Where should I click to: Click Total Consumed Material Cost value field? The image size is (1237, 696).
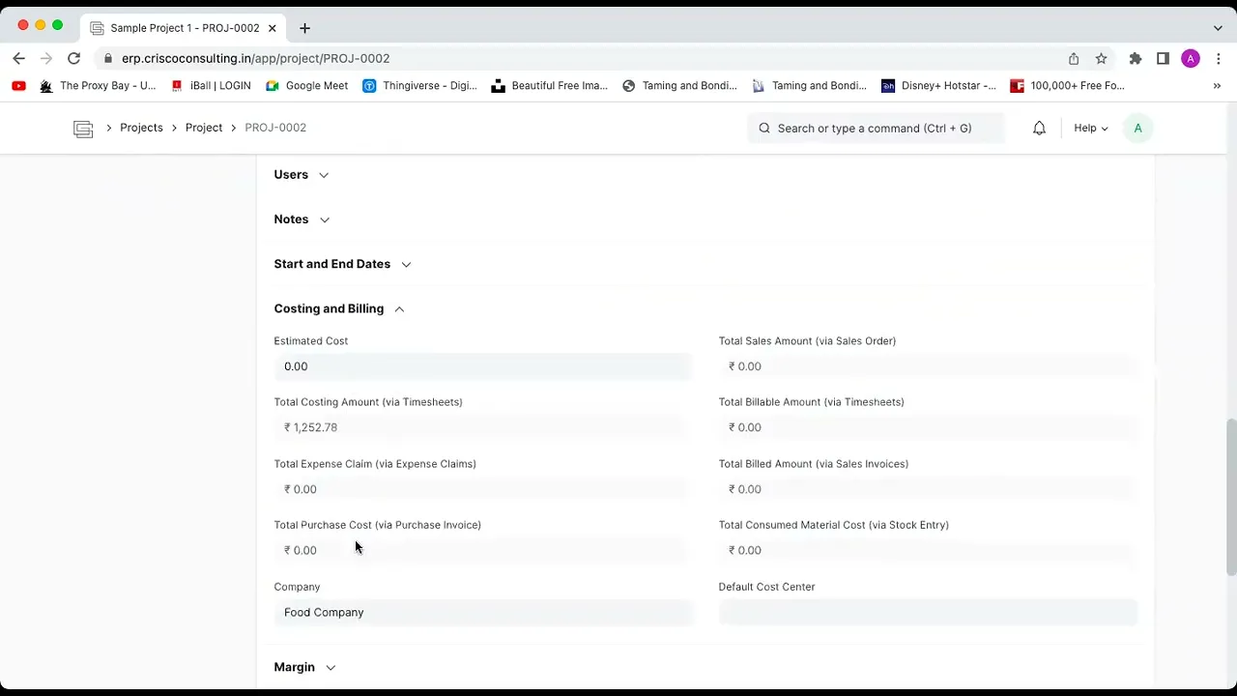click(x=928, y=550)
